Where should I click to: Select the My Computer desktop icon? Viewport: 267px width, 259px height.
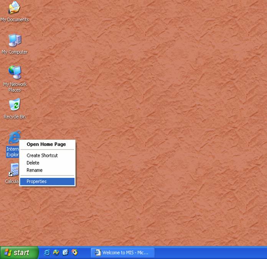pyautogui.click(x=15, y=41)
